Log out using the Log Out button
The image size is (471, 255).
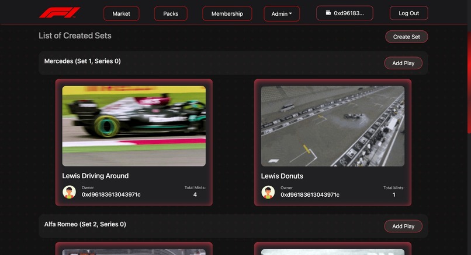pos(409,13)
